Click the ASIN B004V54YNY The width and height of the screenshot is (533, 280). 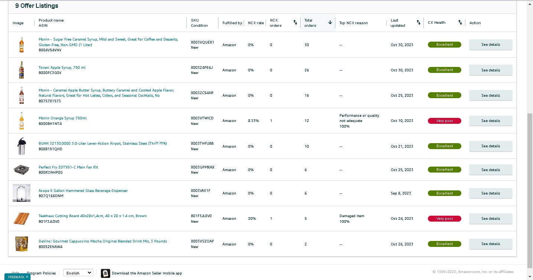click(50, 50)
